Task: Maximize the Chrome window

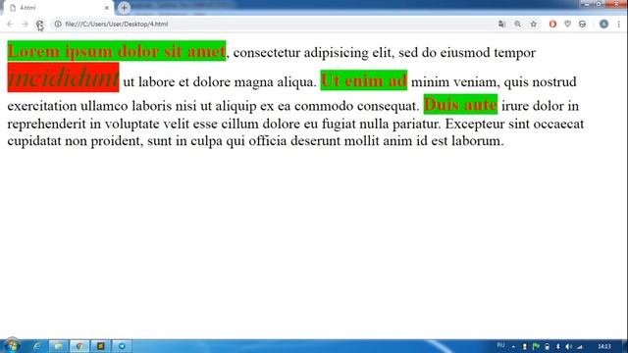Action: click(599, 4)
